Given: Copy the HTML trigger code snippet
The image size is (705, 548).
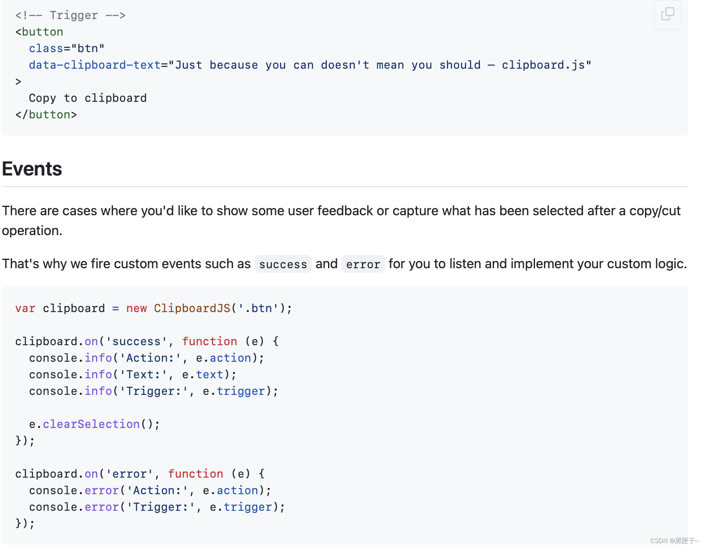Looking at the screenshot, I should coord(667,14).
